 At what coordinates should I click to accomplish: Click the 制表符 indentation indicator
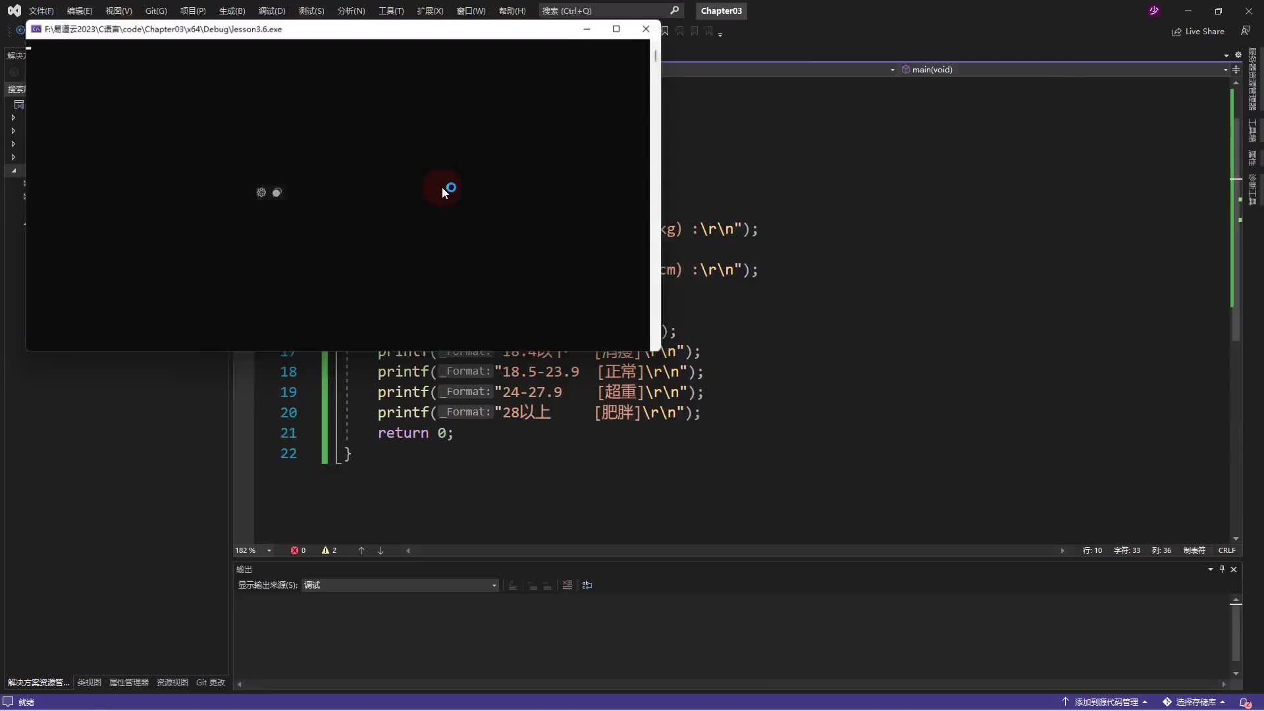click(x=1194, y=550)
